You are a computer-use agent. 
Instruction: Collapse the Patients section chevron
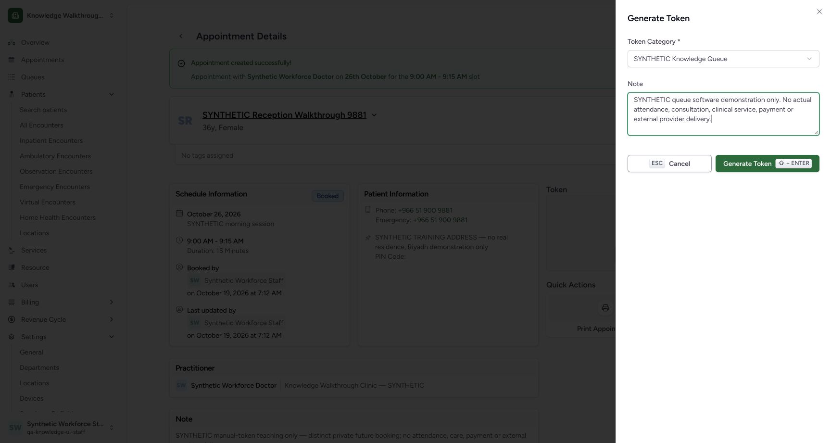point(112,94)
